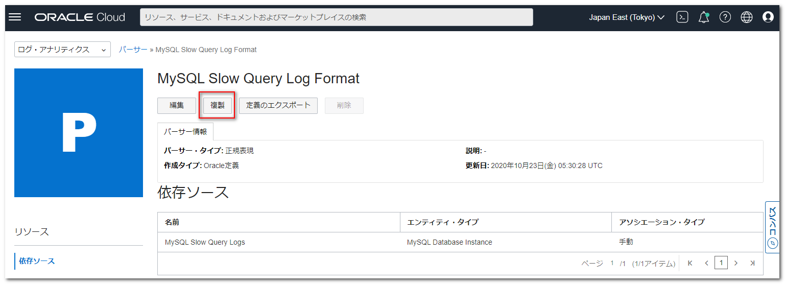Go to last page of table
The height and width of the screenshot is (284, 785).
click(752, 263)
